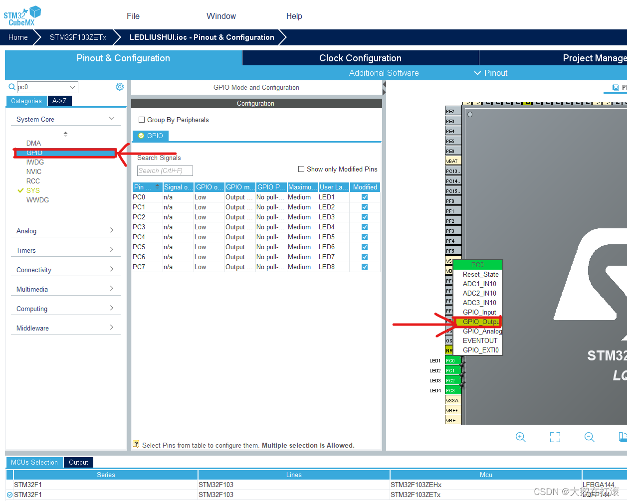Click LED8 user label cell
This screenshot has height=501, width=627.
(333, 267)
